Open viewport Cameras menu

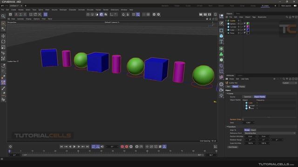20,19
